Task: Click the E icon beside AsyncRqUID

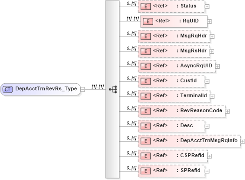Action: [x=146, y=66]
